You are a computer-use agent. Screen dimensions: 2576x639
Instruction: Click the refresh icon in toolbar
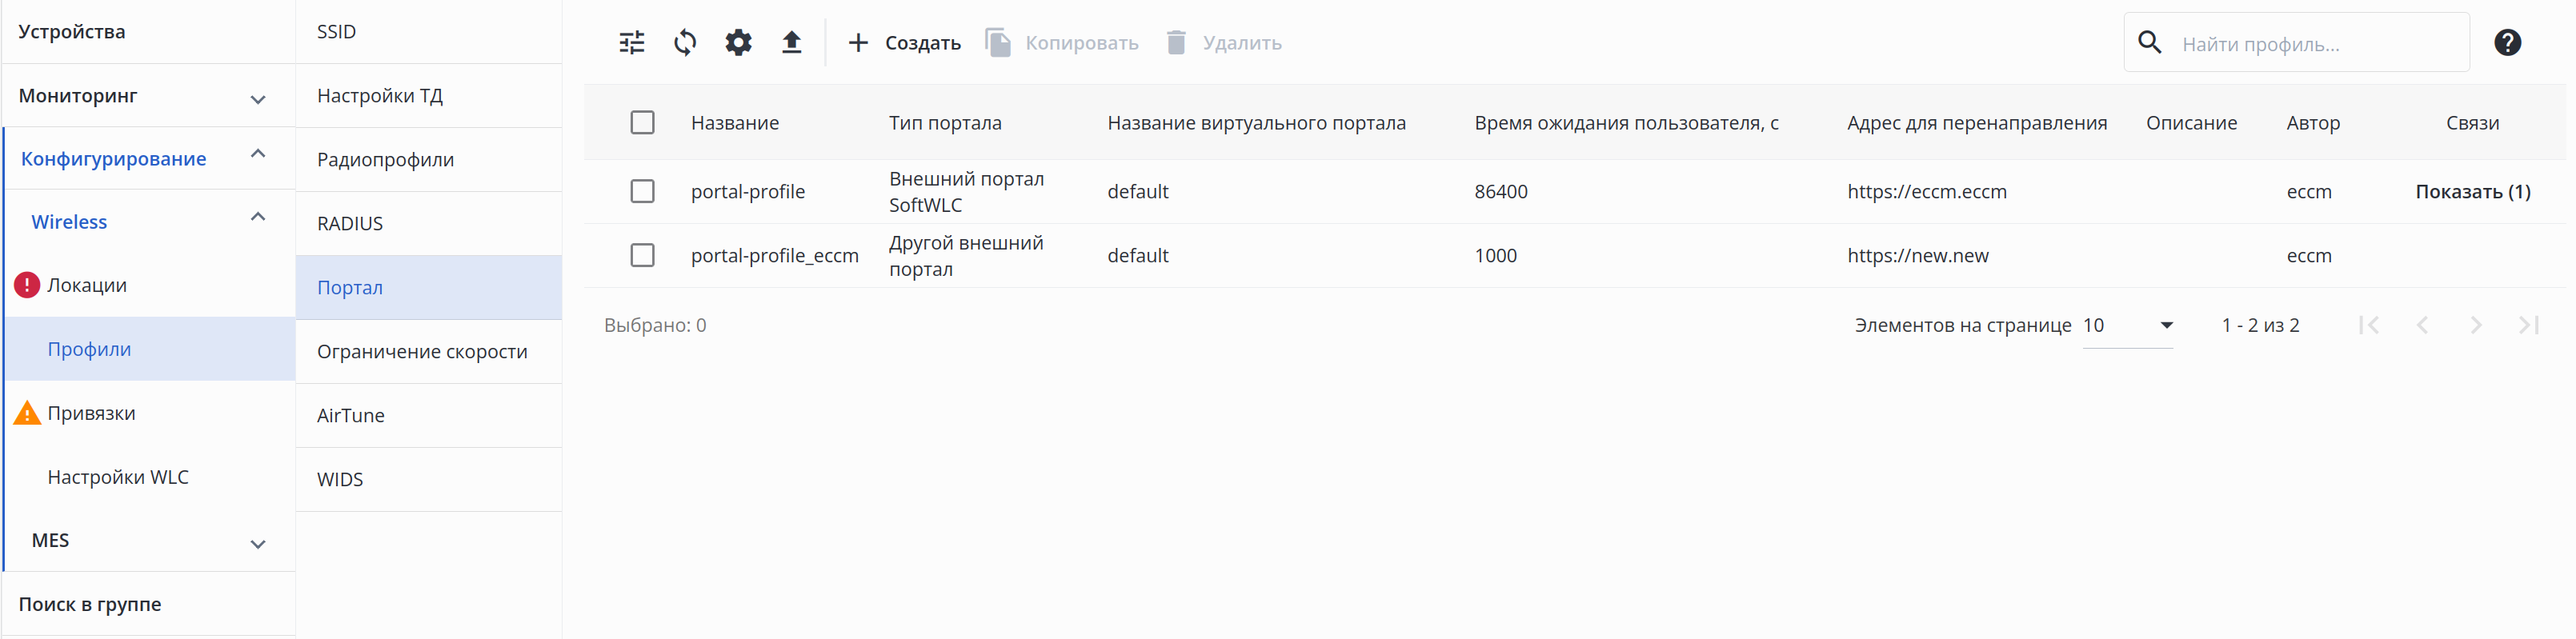pyautogui.click(x=685, y=43)
